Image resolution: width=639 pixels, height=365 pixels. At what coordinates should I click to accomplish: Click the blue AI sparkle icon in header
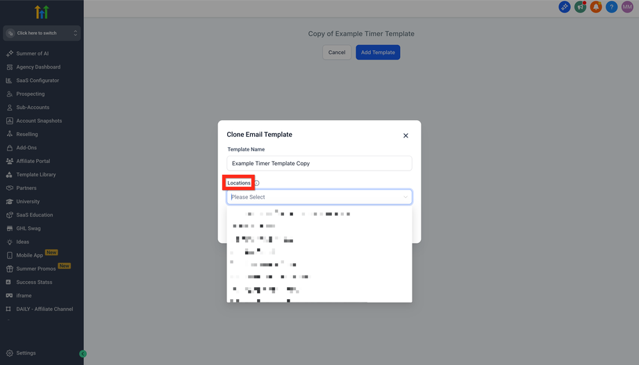pos(565,7)
